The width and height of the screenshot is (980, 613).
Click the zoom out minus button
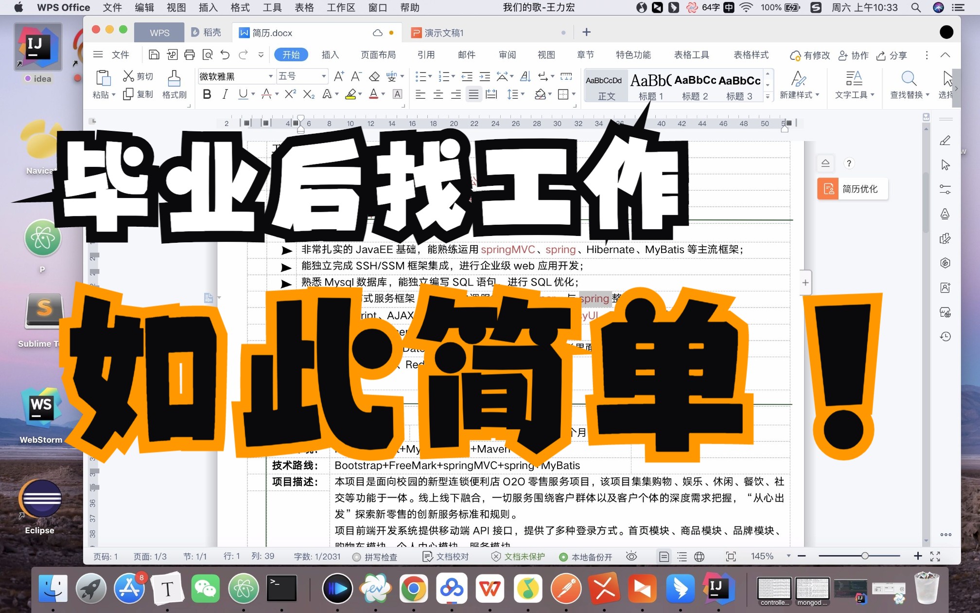click(802, 556)
